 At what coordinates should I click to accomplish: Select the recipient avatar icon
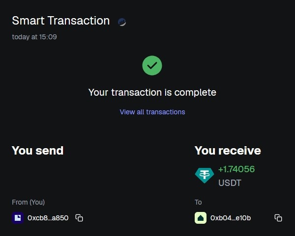(201, 218)
